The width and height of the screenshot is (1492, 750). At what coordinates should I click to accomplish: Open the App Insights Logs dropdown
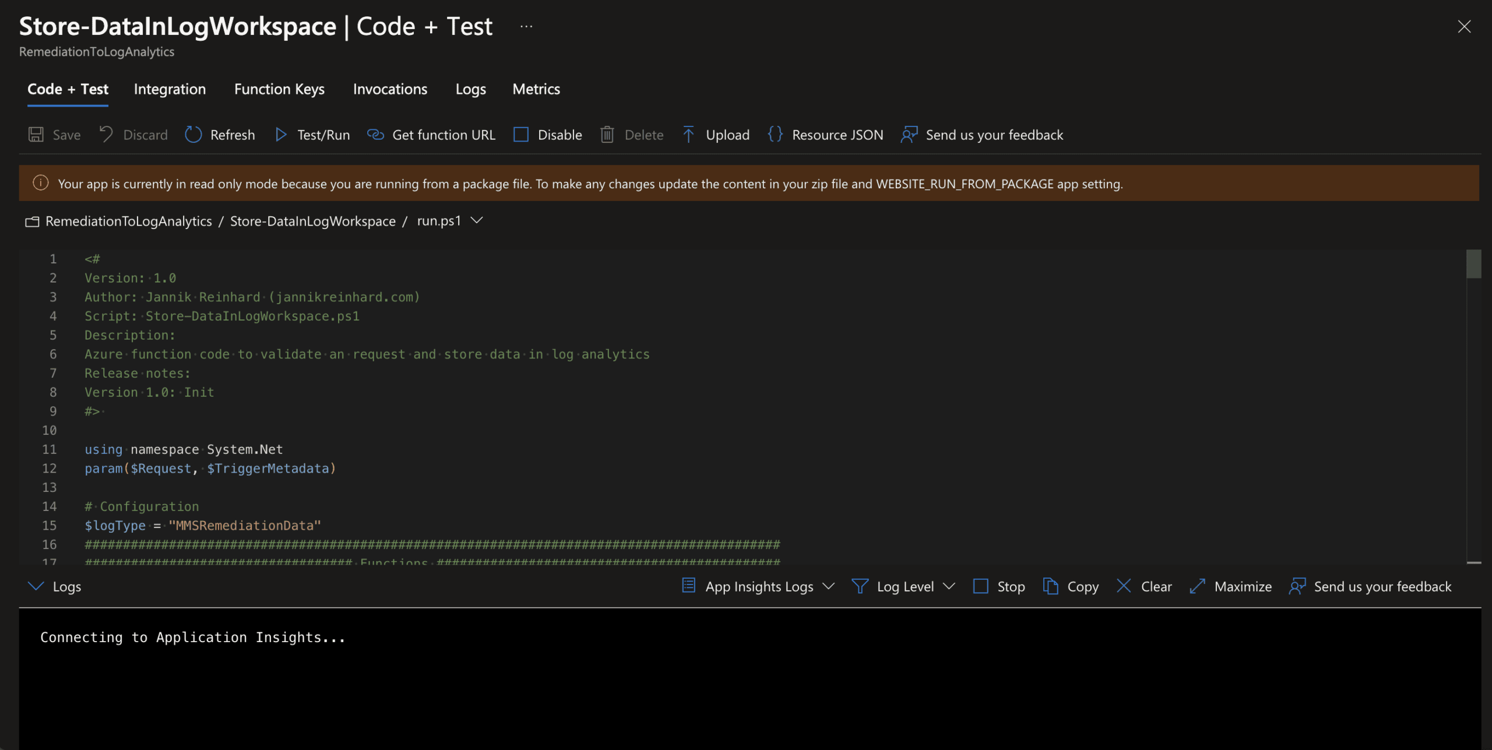[828, 586]
